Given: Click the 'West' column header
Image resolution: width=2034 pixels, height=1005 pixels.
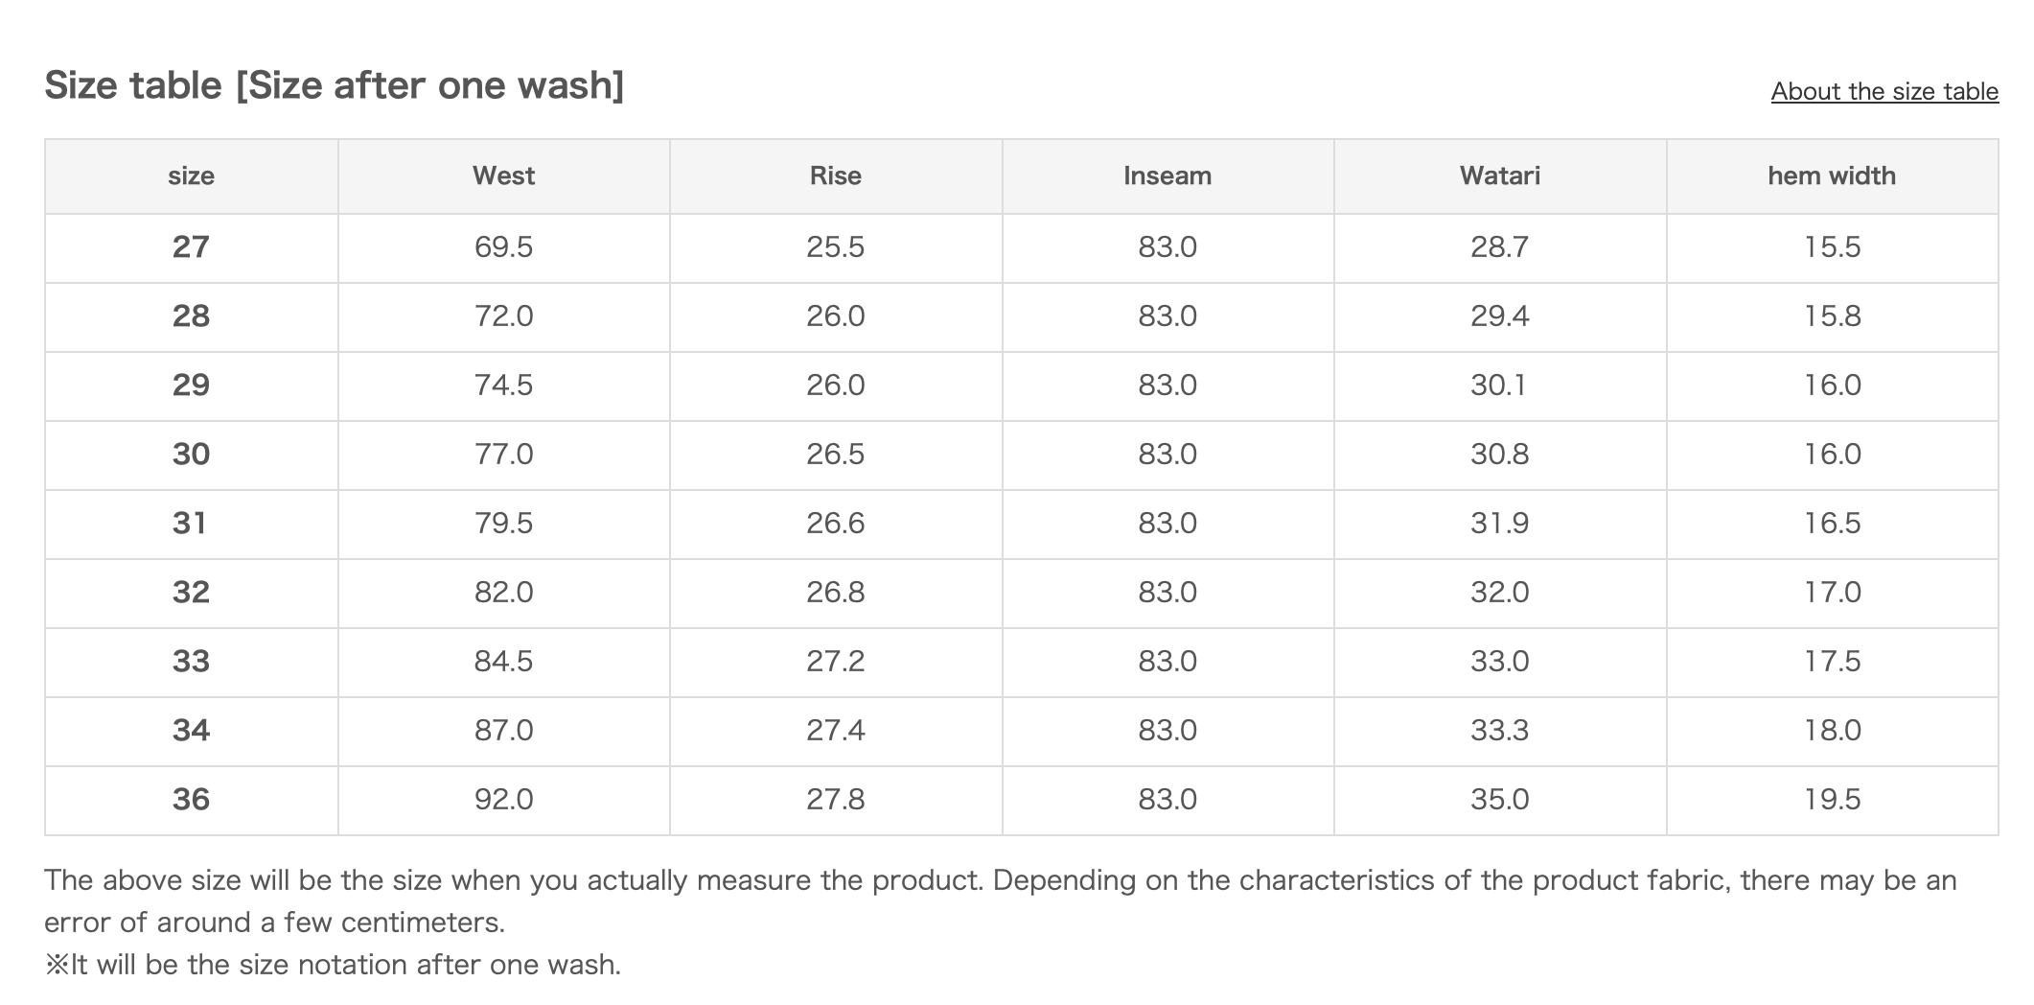Looking at the screenshot, I should 503,175.
